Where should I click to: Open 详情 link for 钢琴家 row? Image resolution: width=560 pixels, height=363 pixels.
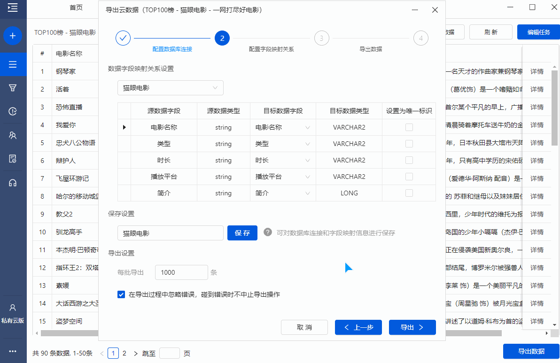[537, 71]
